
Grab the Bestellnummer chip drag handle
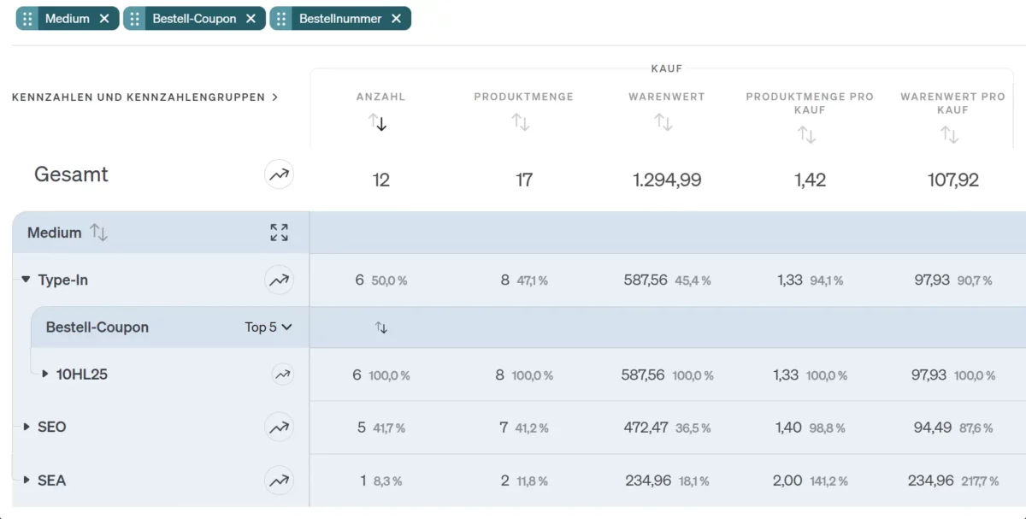[281, 19]
